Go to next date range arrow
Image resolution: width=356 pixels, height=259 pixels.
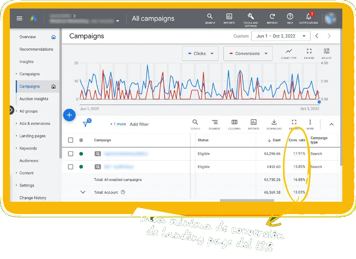(x=329, y=36)
